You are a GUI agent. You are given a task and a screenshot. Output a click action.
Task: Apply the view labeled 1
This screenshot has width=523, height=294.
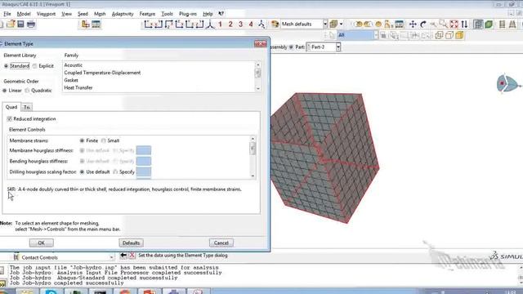coord(220,24)
